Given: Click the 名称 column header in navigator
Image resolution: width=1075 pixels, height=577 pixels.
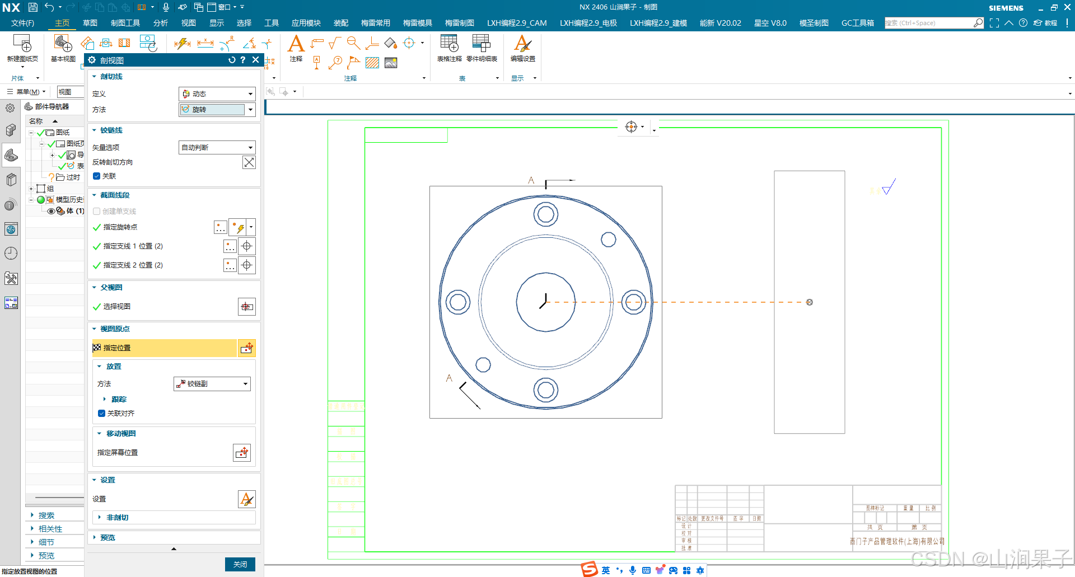Looking at the screenshot, I should coord(36,121).
